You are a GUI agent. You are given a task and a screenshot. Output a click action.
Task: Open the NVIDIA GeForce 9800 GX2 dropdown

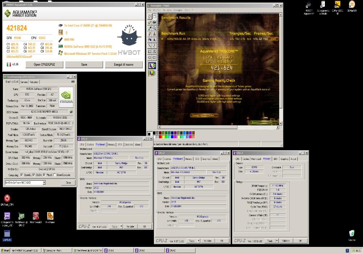(x=44, y=183)
